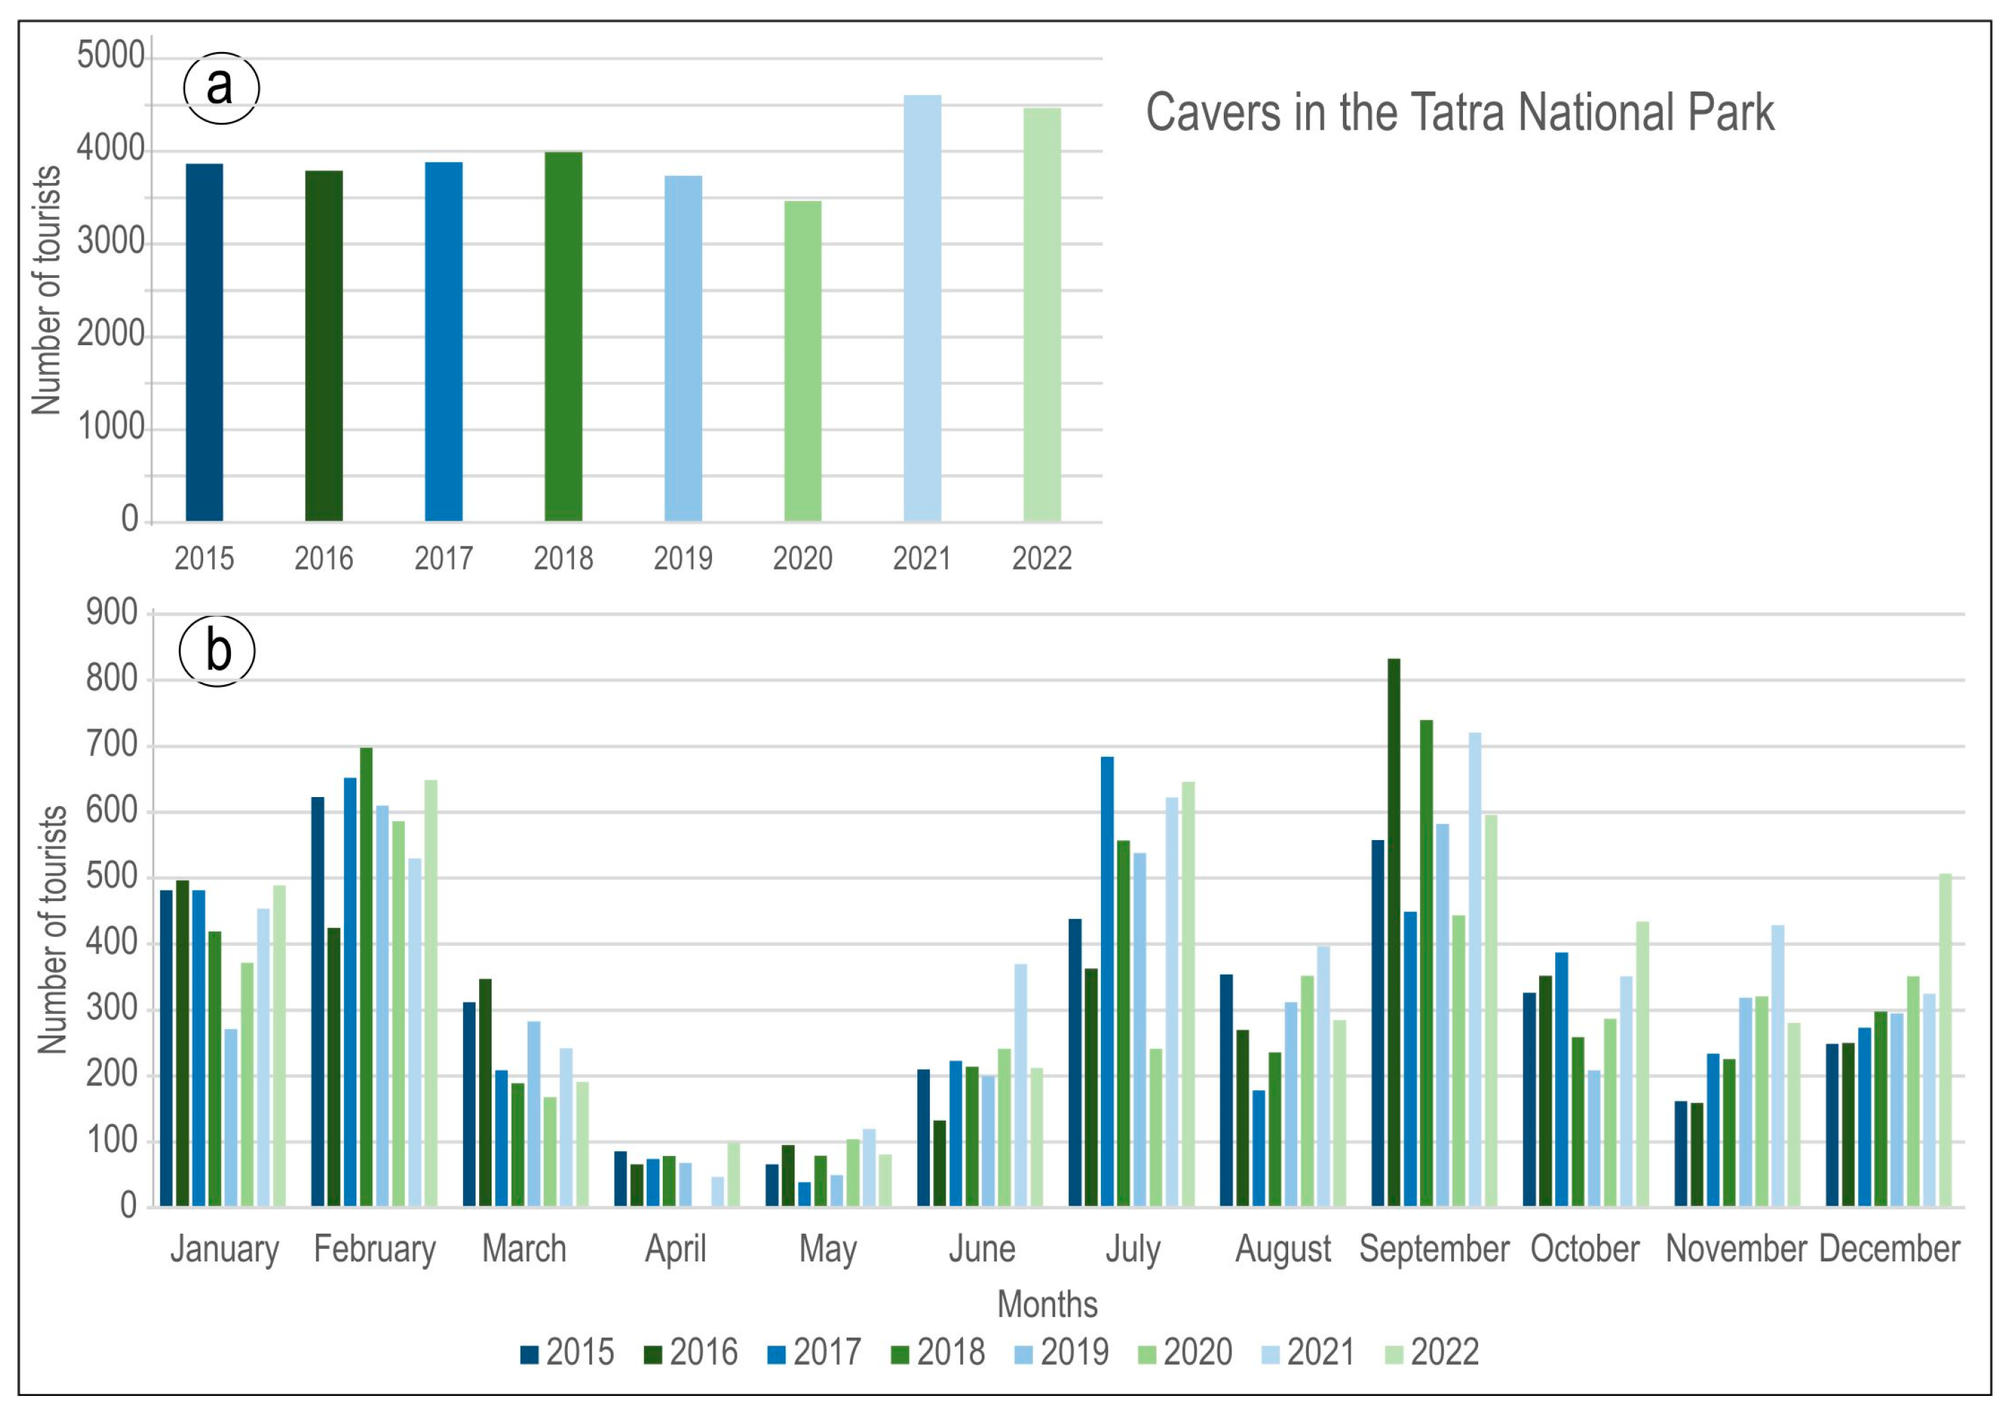
Task: Click the circled 'a' panel label
Action: coord(221,87)
